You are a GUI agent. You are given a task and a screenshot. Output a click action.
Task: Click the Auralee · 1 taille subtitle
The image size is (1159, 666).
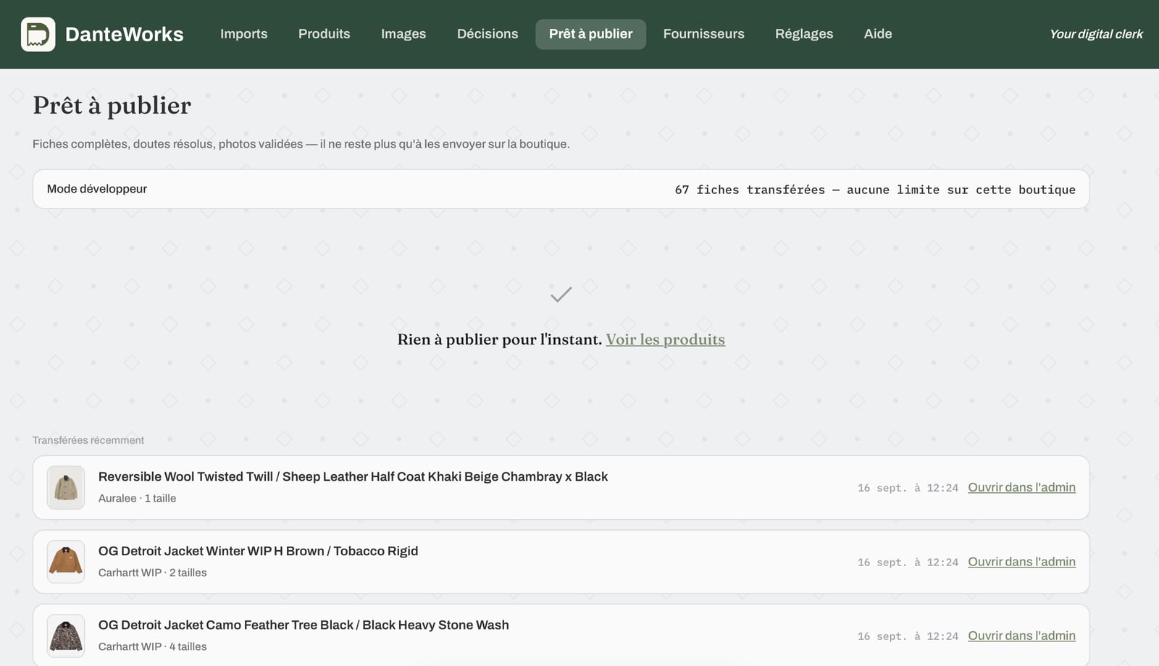pyautogui.click(x=137, y=498)
